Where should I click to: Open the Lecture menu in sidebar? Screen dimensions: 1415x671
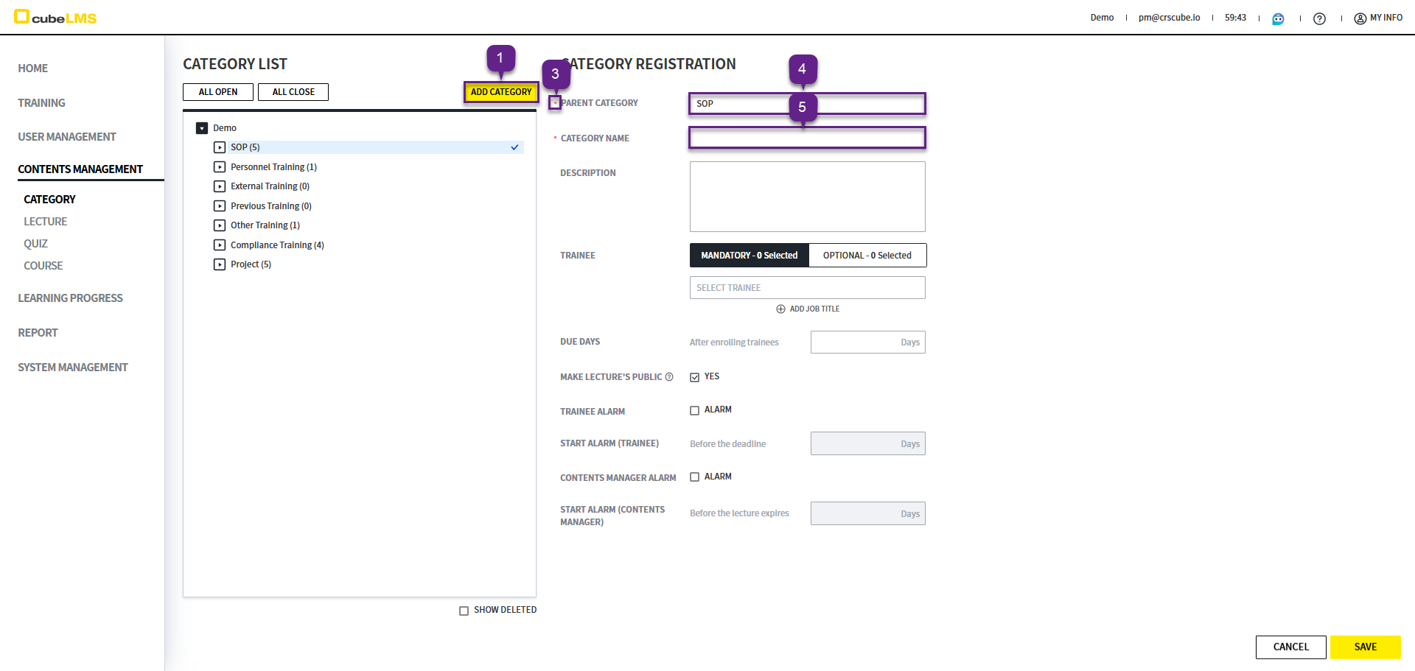(x=45, y=222)
